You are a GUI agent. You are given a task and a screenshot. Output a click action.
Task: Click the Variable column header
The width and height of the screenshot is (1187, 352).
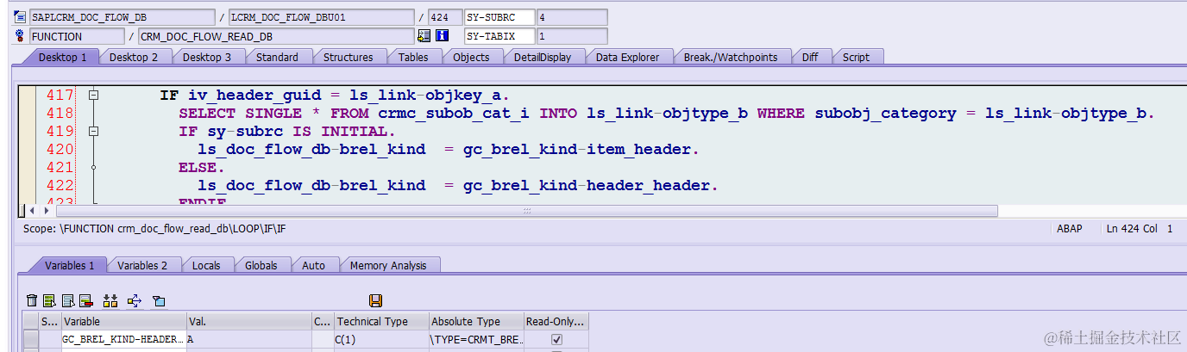(124, 321)
